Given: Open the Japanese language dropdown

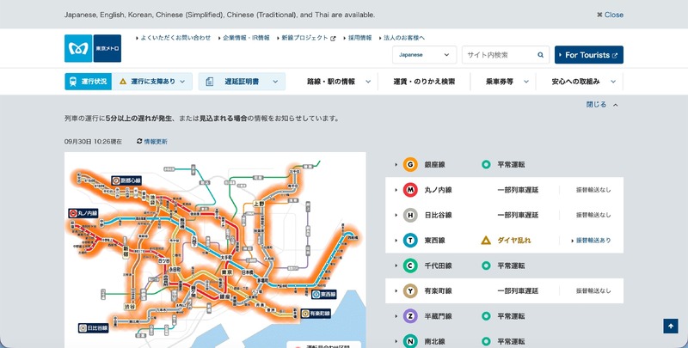Looking at the screenshot, I should coord(424,55).
